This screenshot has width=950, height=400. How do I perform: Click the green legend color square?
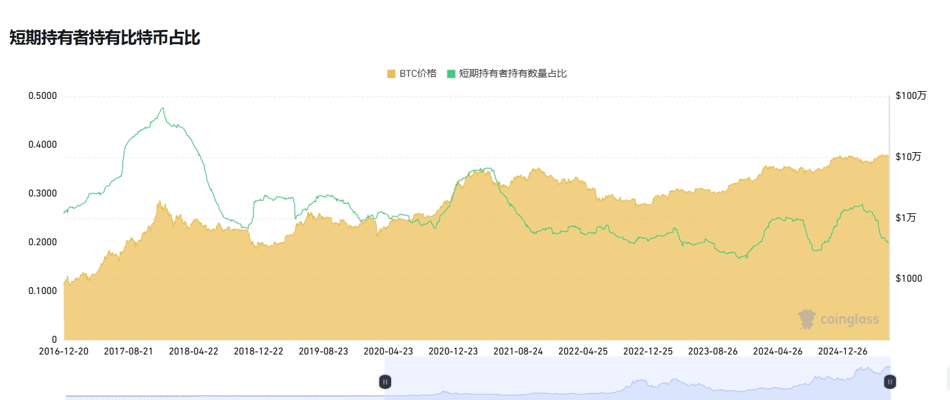(451, 74)
